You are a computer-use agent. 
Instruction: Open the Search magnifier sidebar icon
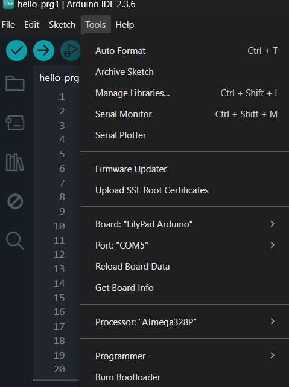point(15,241)
